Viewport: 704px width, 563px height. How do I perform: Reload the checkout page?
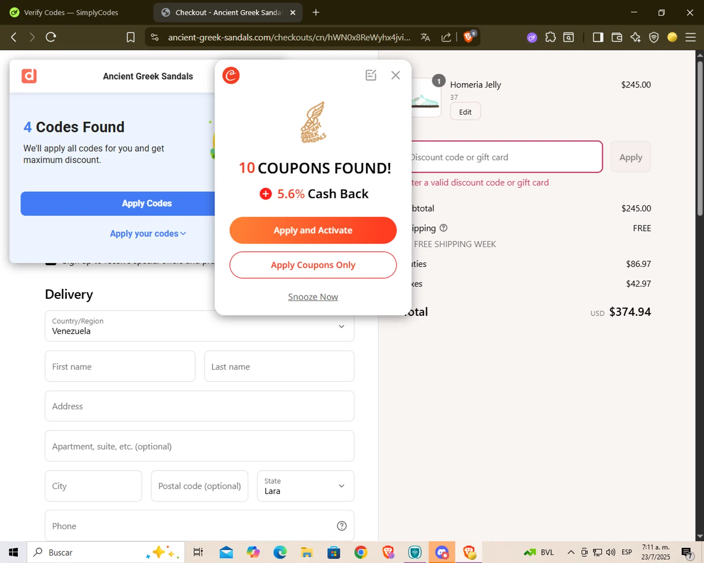[51, 37]
